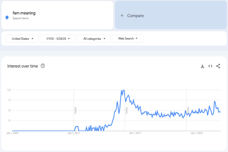
Task: Share the interest over time chart
Action: click(218, 66)
